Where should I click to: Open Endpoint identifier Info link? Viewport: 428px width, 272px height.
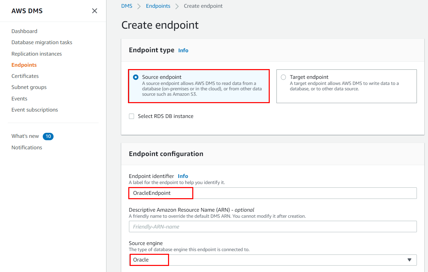coord(183,176)
